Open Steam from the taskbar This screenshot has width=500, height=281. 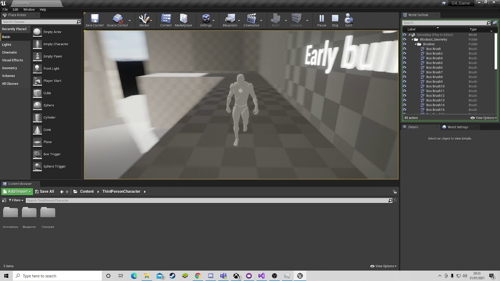[172, 276]
